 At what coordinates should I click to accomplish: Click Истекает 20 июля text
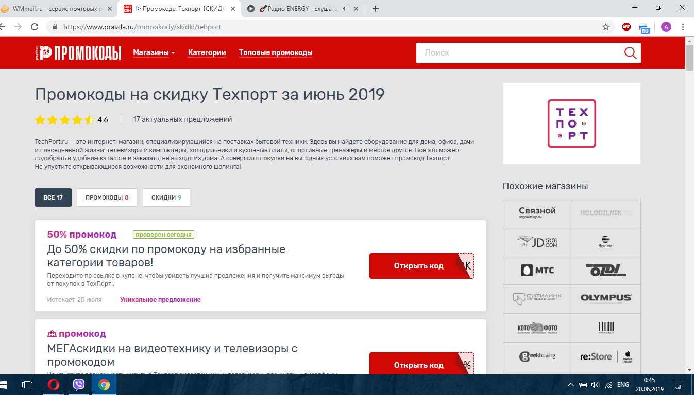tap(74, 300)
